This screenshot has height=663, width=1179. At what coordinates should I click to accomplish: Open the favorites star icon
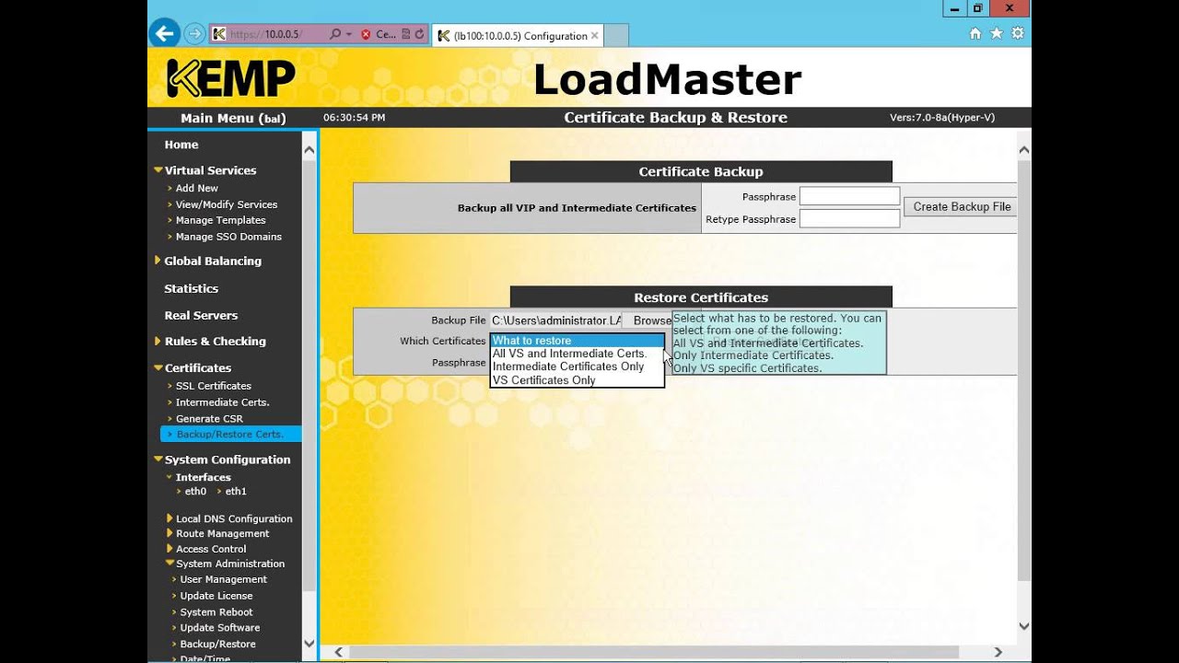tap(997, 33)
